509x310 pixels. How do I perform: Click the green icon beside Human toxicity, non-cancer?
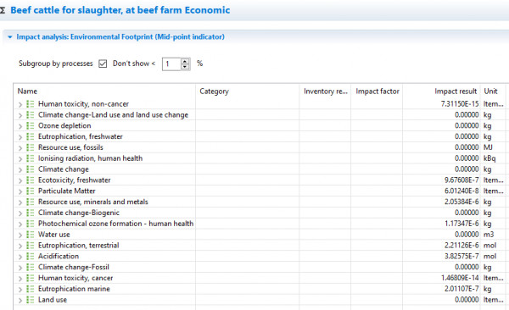pos(31,104)
